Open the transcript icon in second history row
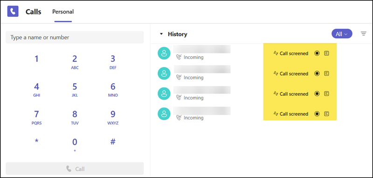The image size is (373, 178). coord(327,73)
